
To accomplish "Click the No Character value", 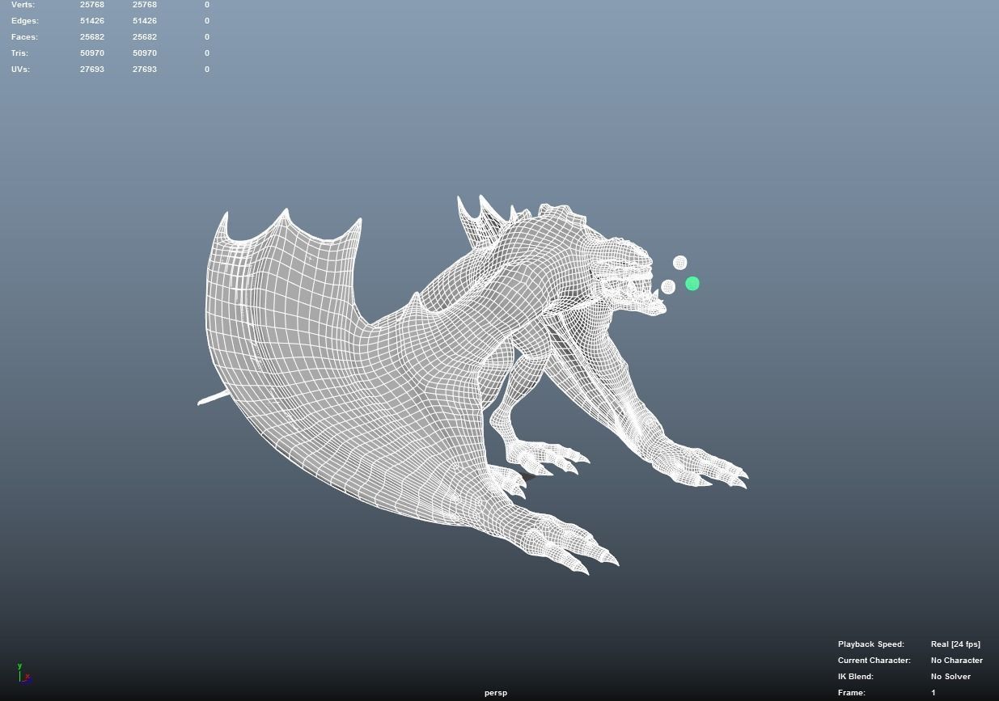I will pyautogui.click(x=957, y=661).
